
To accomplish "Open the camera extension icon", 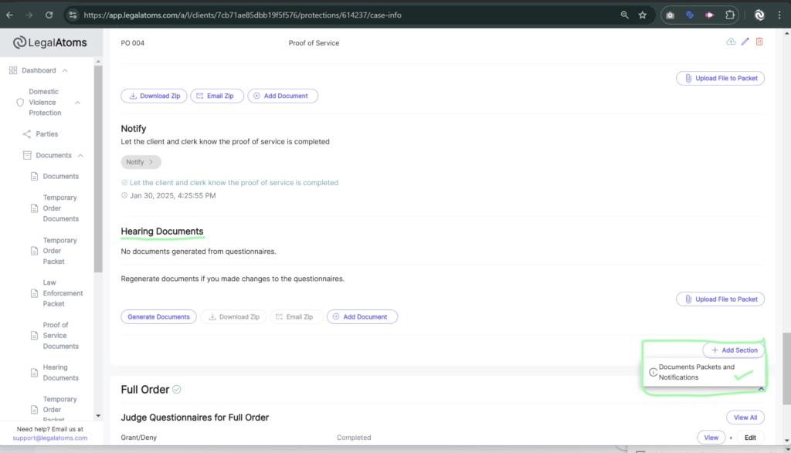I will [x=670, y=15].
